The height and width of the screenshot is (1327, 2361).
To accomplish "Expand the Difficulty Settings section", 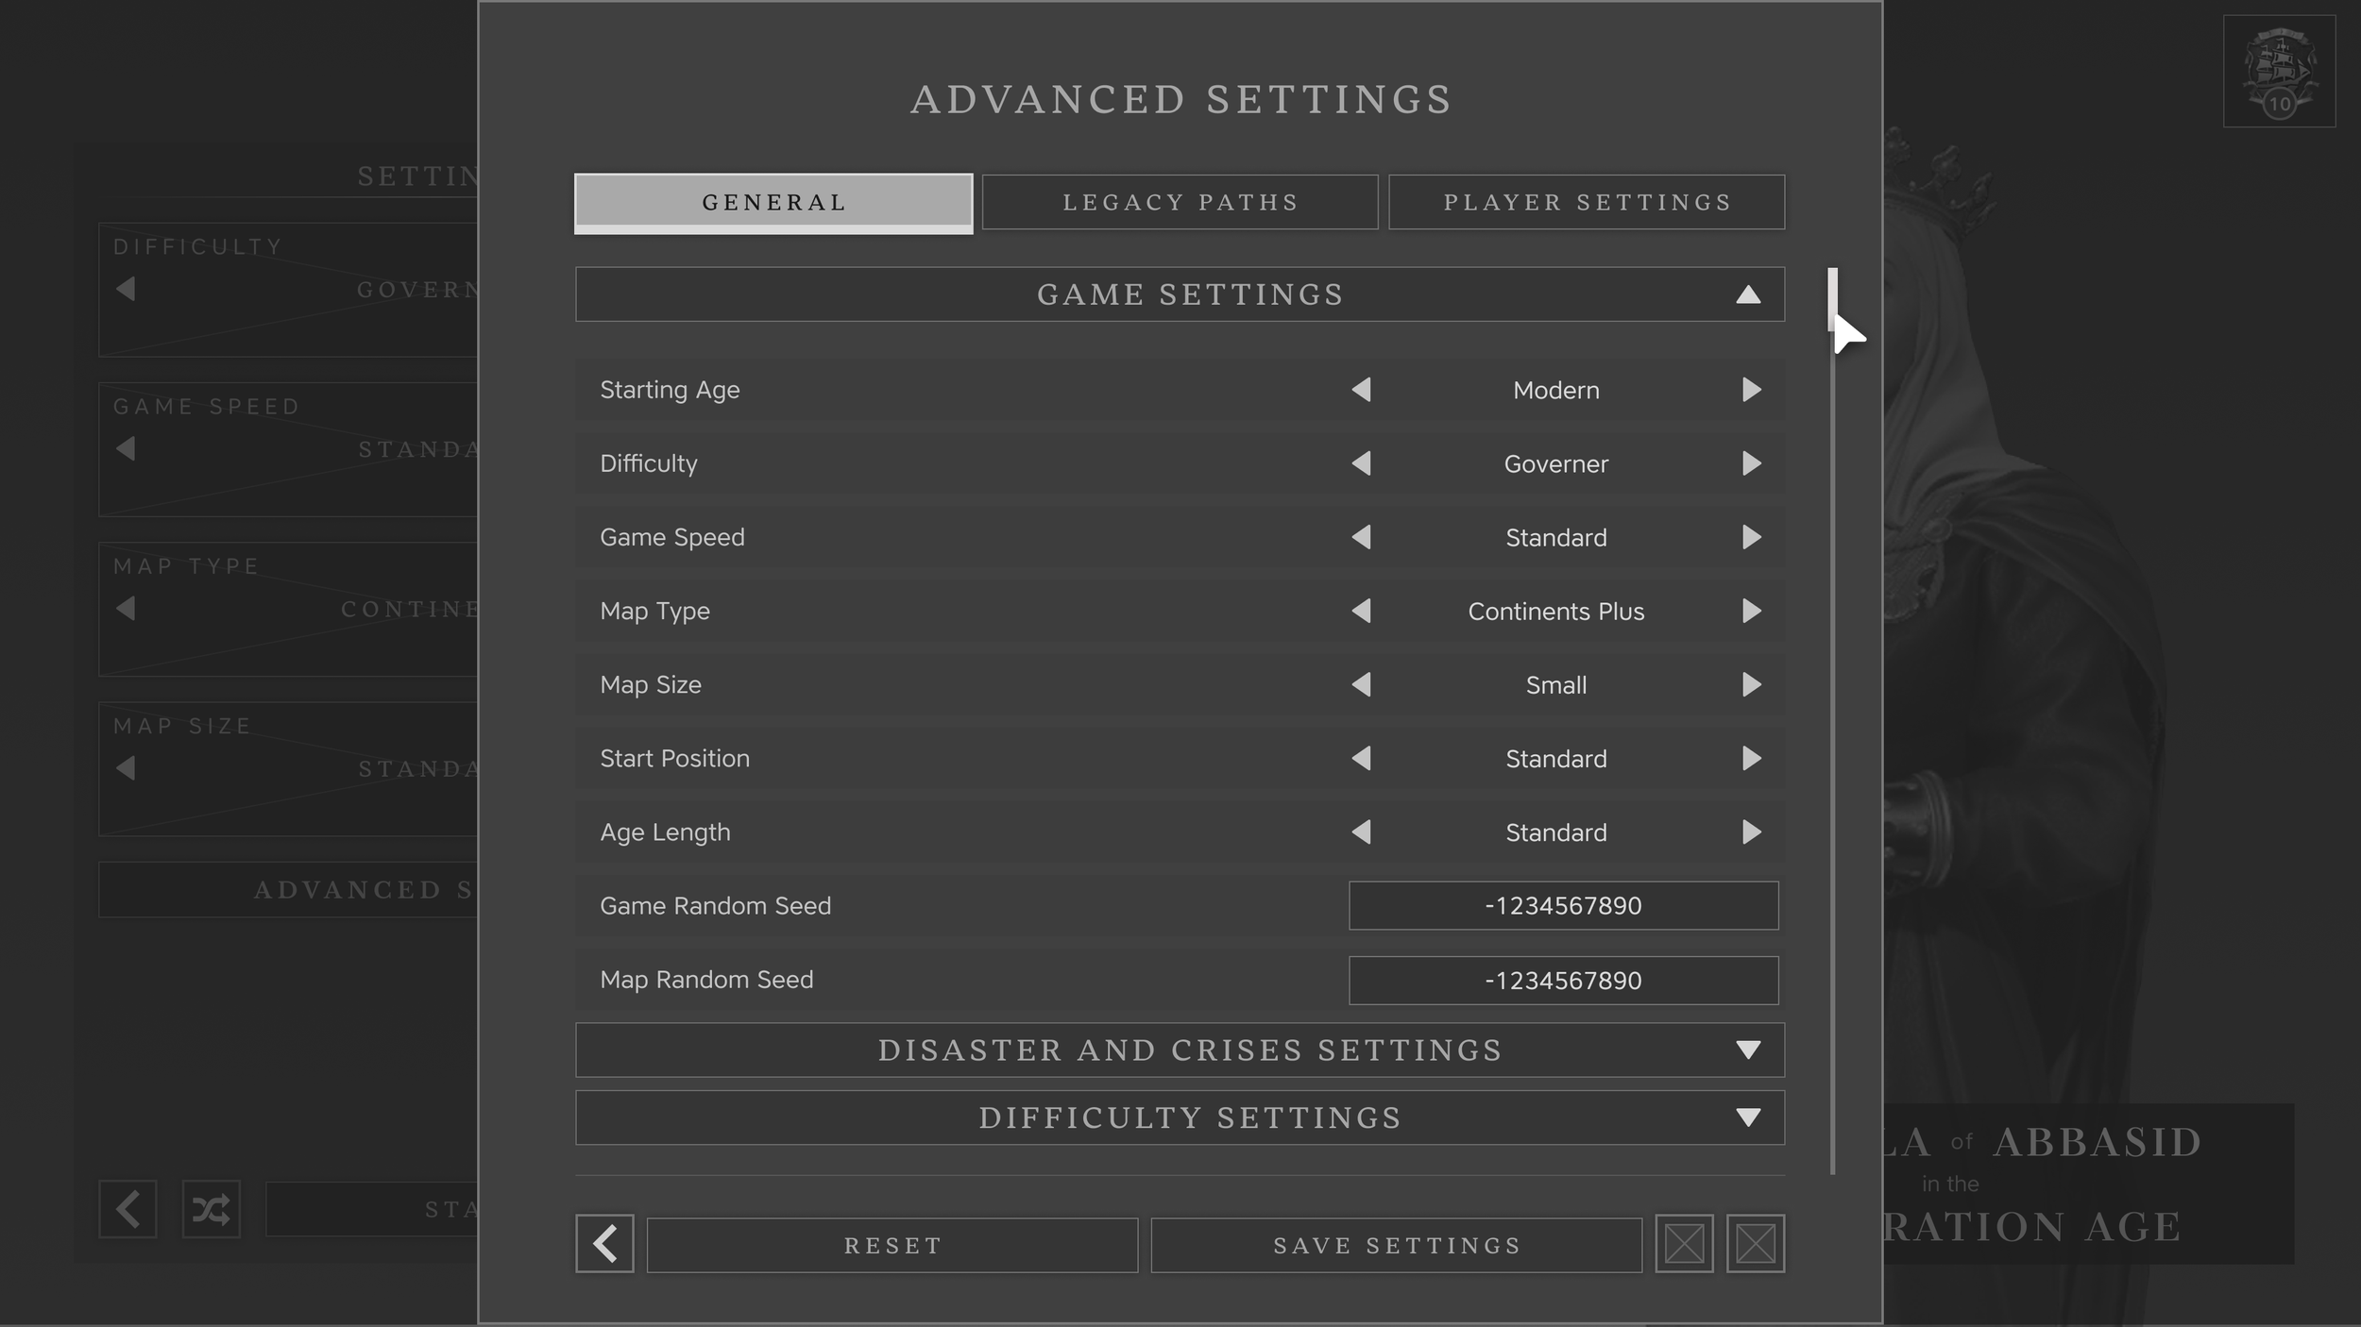I will tap(1747, 1117).
